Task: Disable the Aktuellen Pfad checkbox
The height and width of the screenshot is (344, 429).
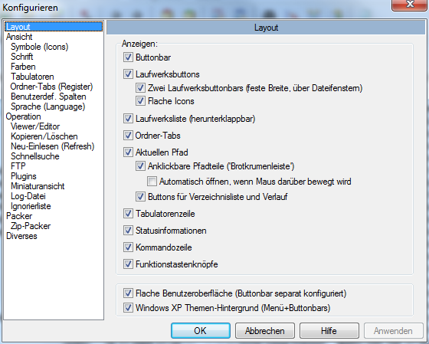Action: click(x=128, y=152)
